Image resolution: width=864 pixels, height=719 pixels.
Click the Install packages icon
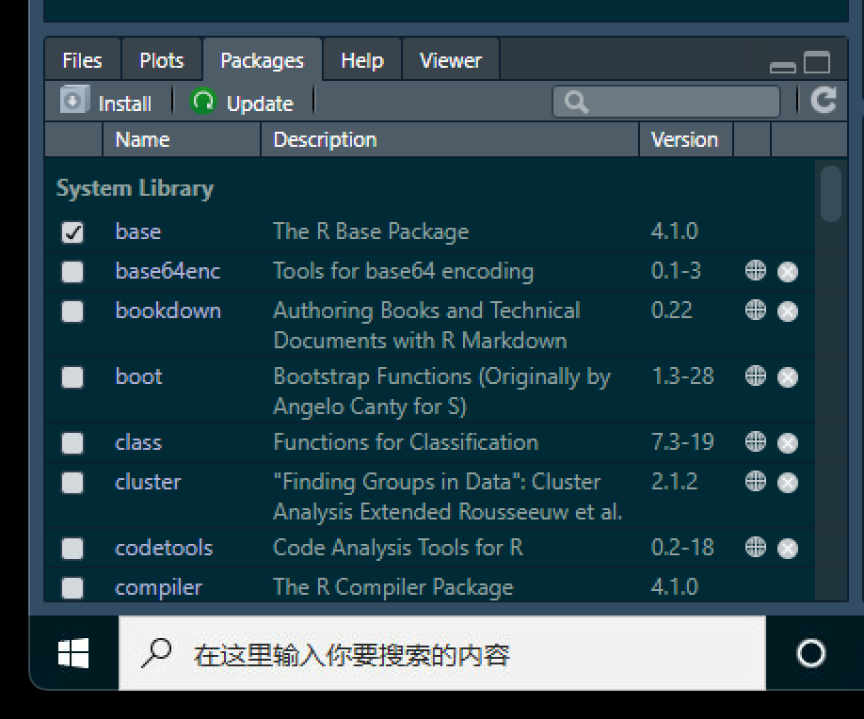tap(74, 100)
